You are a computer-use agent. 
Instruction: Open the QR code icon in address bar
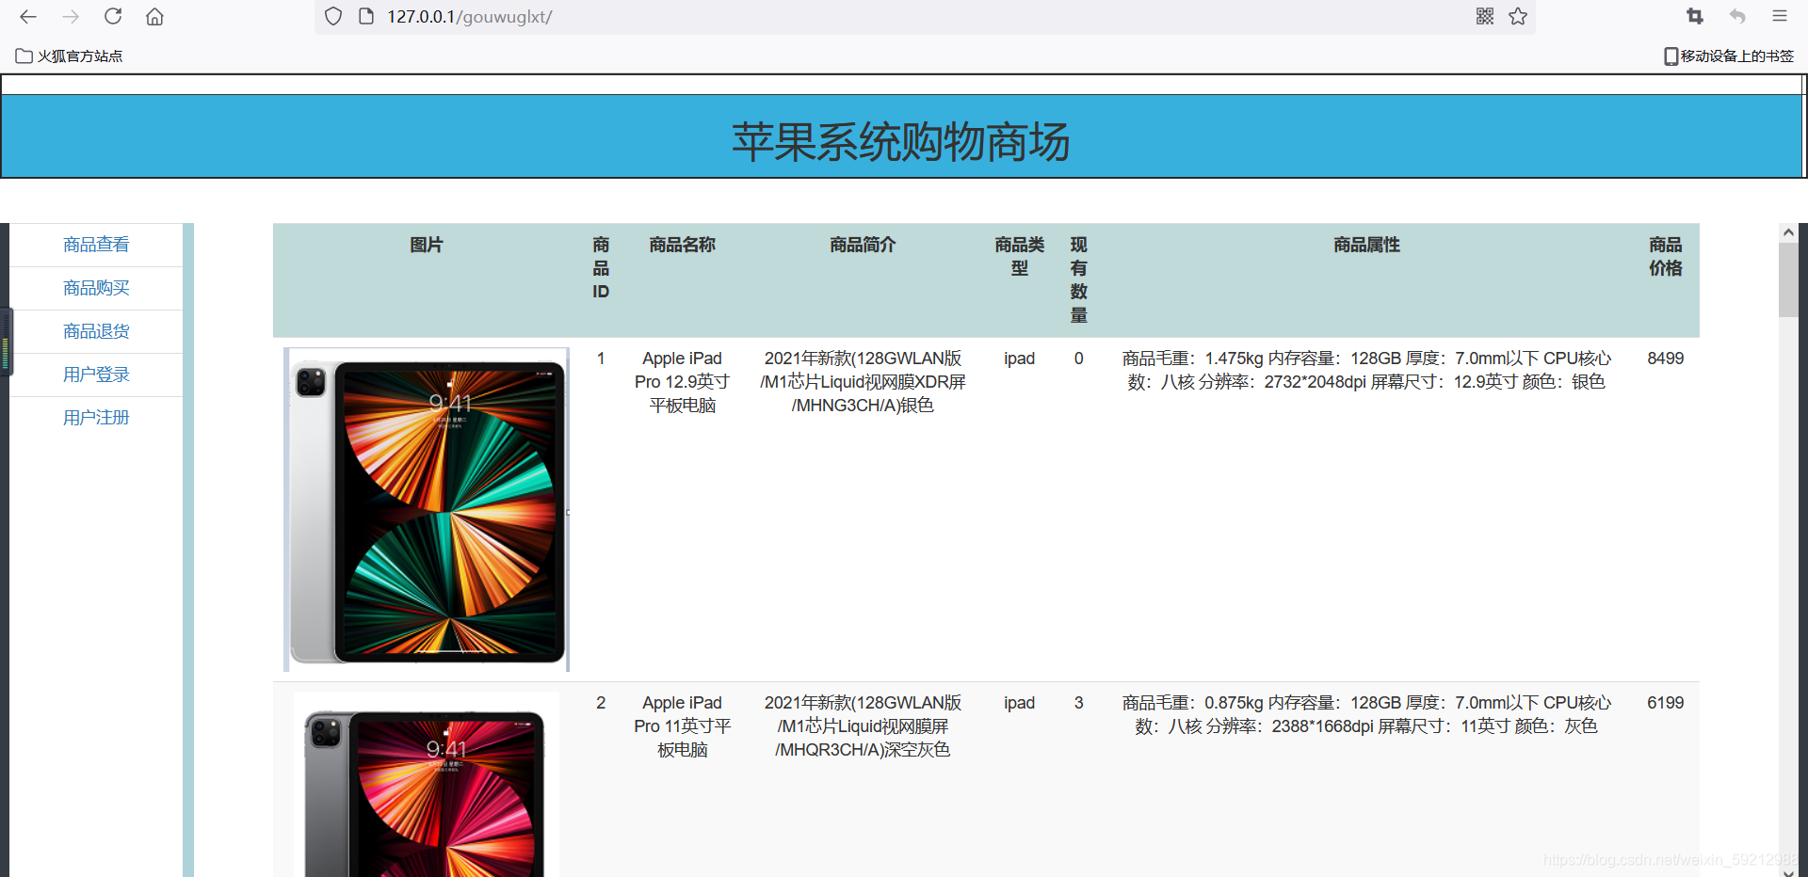click(1485, 16)
